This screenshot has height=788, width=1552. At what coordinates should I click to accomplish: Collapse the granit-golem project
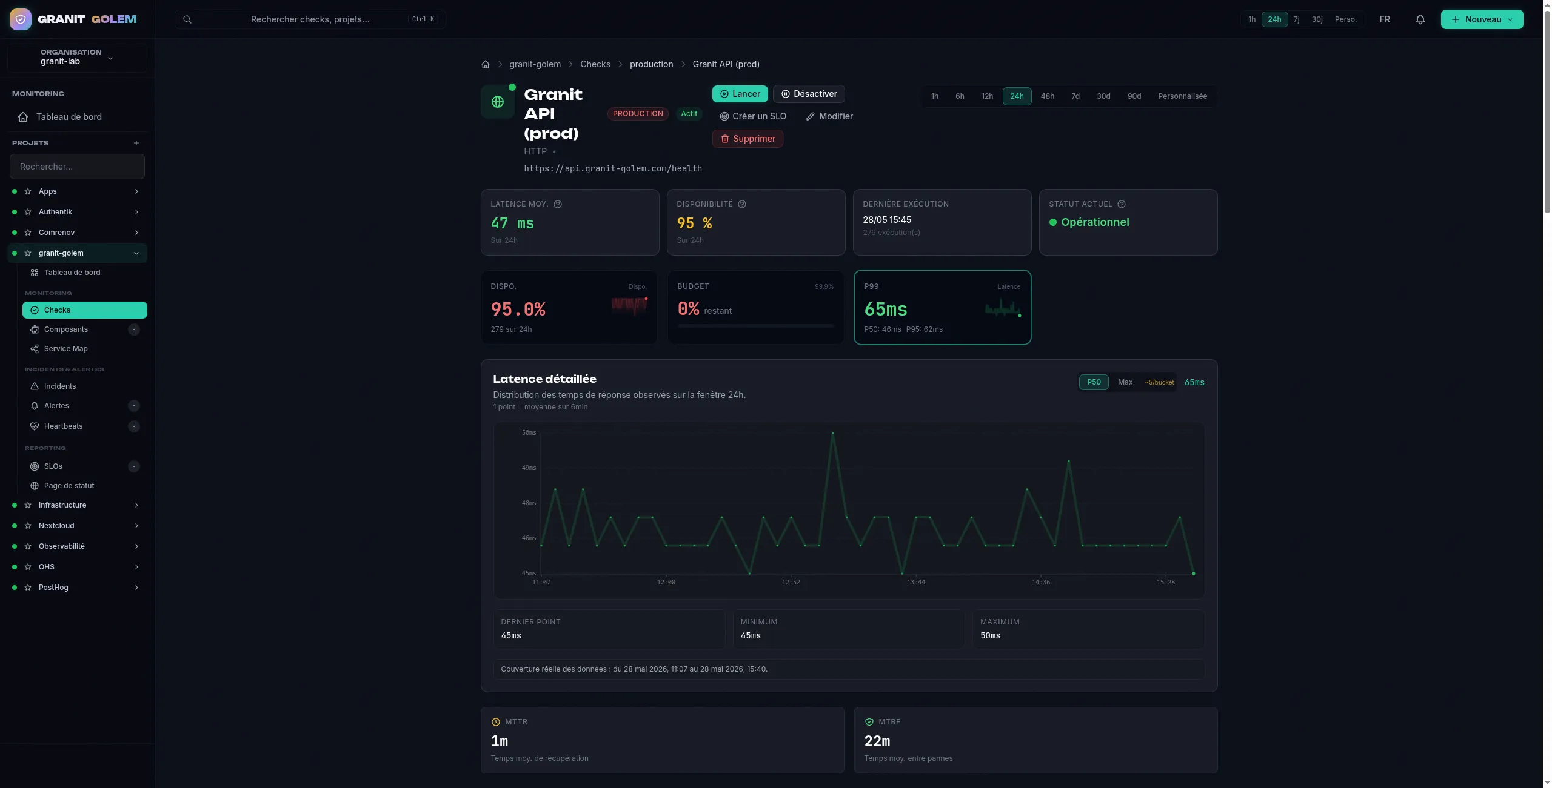point(136,253)
